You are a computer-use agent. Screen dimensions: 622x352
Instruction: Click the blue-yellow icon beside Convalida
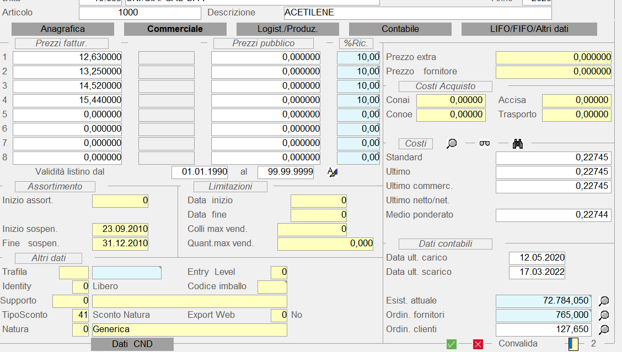tap(574, 344)
